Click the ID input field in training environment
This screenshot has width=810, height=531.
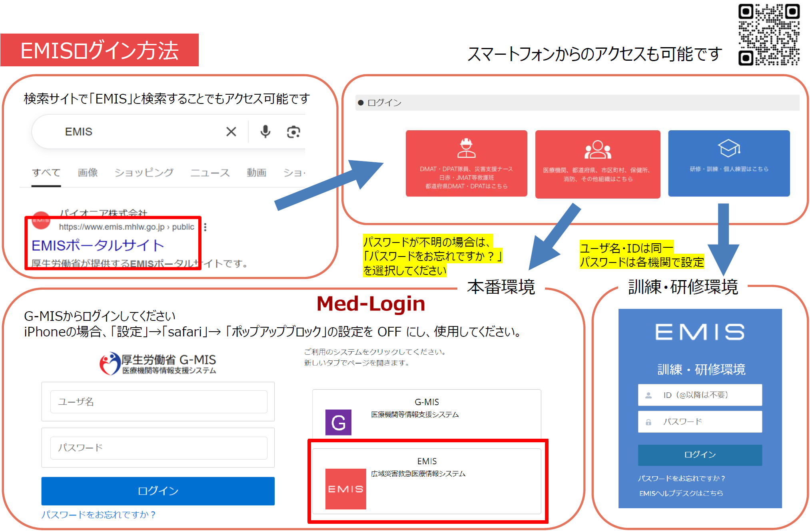(700, 395)
